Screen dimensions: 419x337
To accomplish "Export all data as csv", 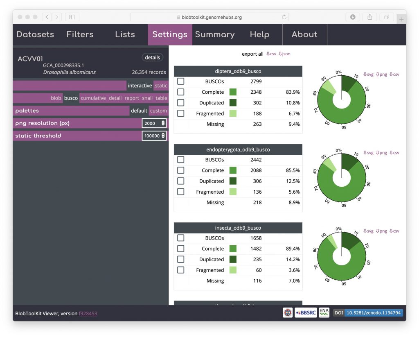I will tap(271, 54).
